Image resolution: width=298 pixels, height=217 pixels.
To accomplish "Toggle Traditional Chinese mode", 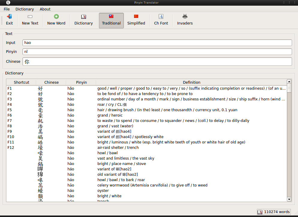I will click(x=111, y=20).
